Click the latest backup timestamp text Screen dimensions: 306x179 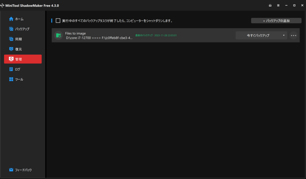tap(156, 35)
